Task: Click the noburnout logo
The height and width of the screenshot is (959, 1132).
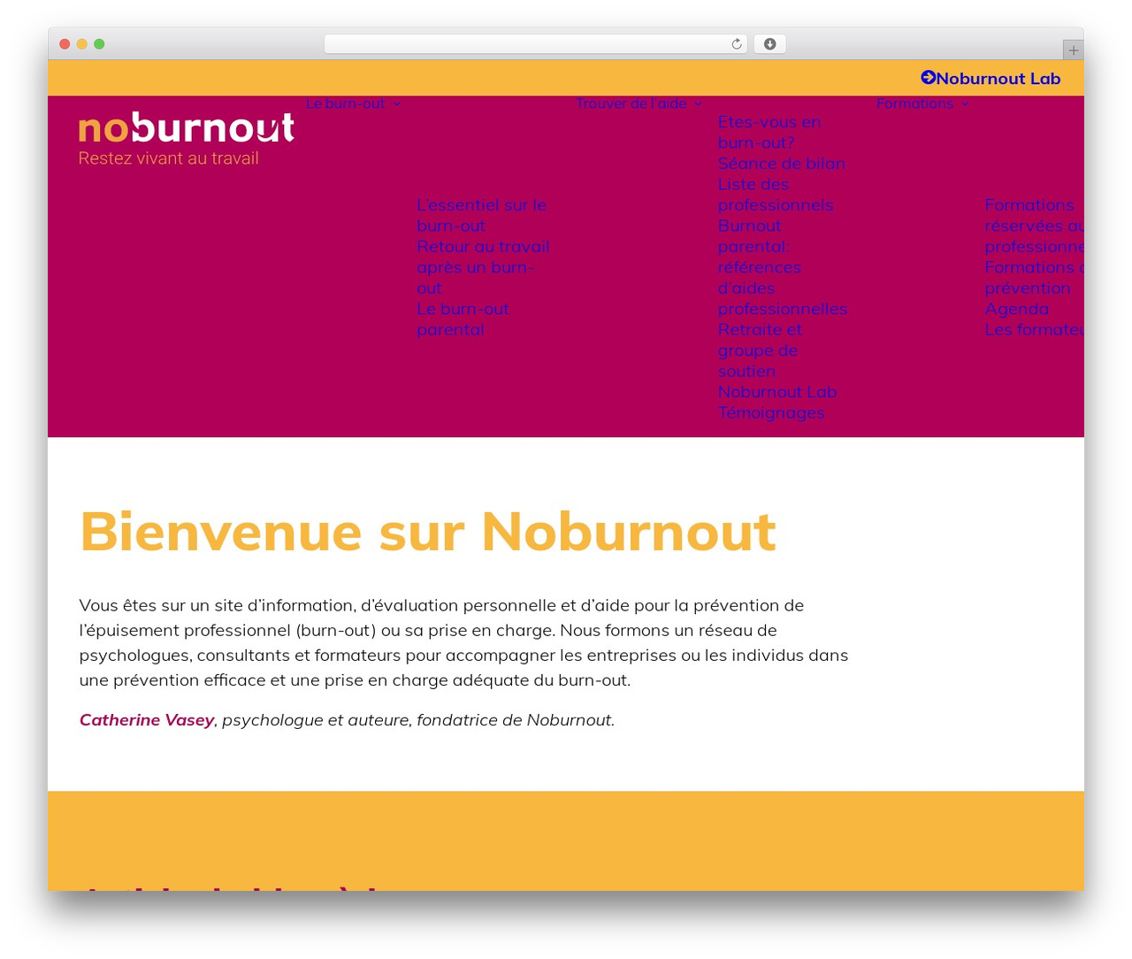Action: point(187,128)
